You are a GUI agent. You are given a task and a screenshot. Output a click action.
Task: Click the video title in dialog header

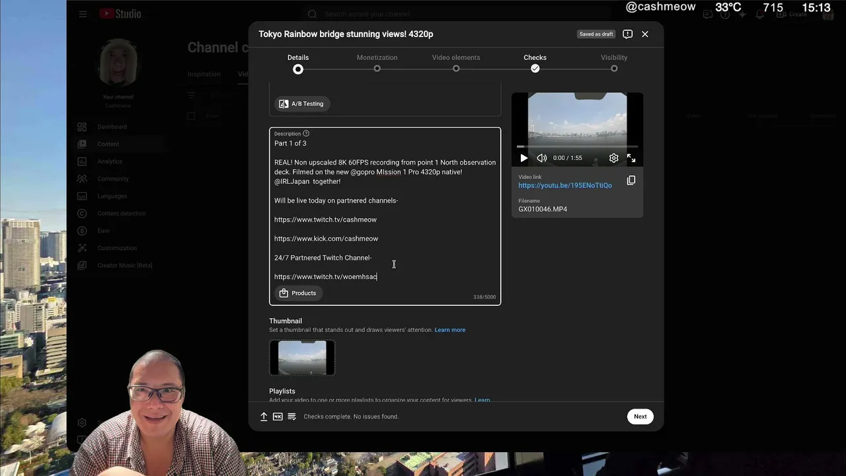pos(346,34)
